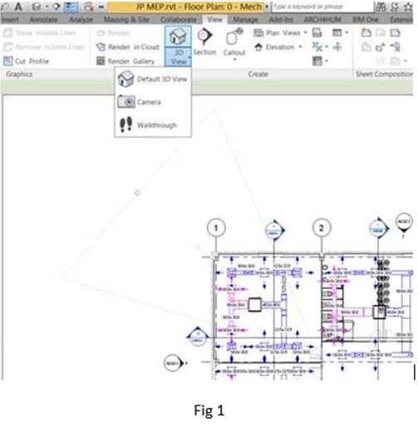Click the Render button
This screenshot has width=418, height=427.
tap(113, 32)
